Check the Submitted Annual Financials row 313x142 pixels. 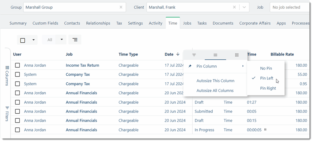(18, 111)
